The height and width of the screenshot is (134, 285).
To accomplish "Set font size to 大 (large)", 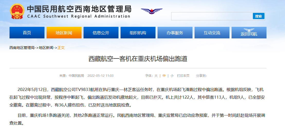I will click(x=156, y=76).
